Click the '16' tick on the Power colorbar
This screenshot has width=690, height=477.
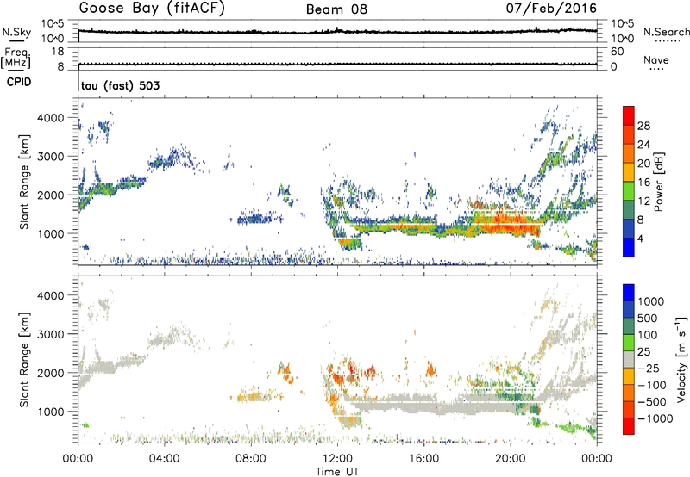coord(643,183)
